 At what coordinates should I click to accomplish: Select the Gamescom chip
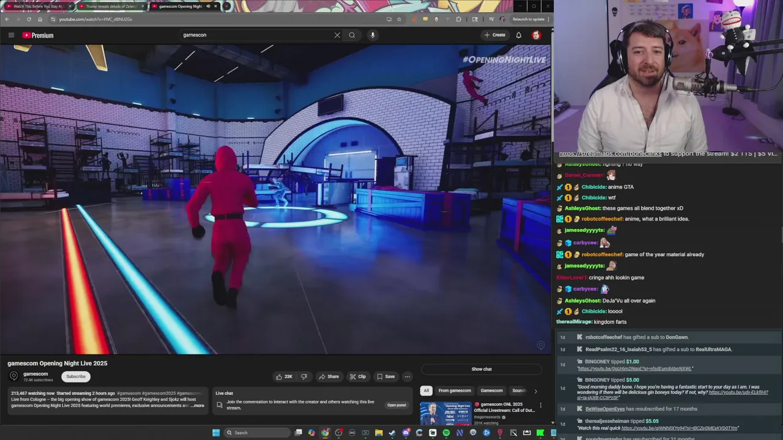(491, 391)
